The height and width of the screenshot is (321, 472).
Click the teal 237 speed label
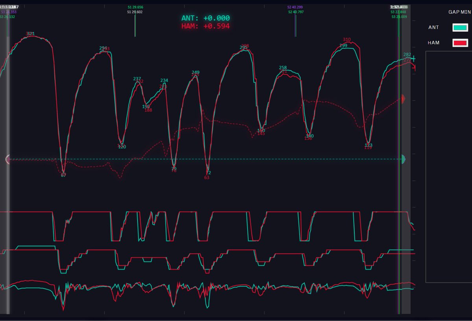[137, 79]
